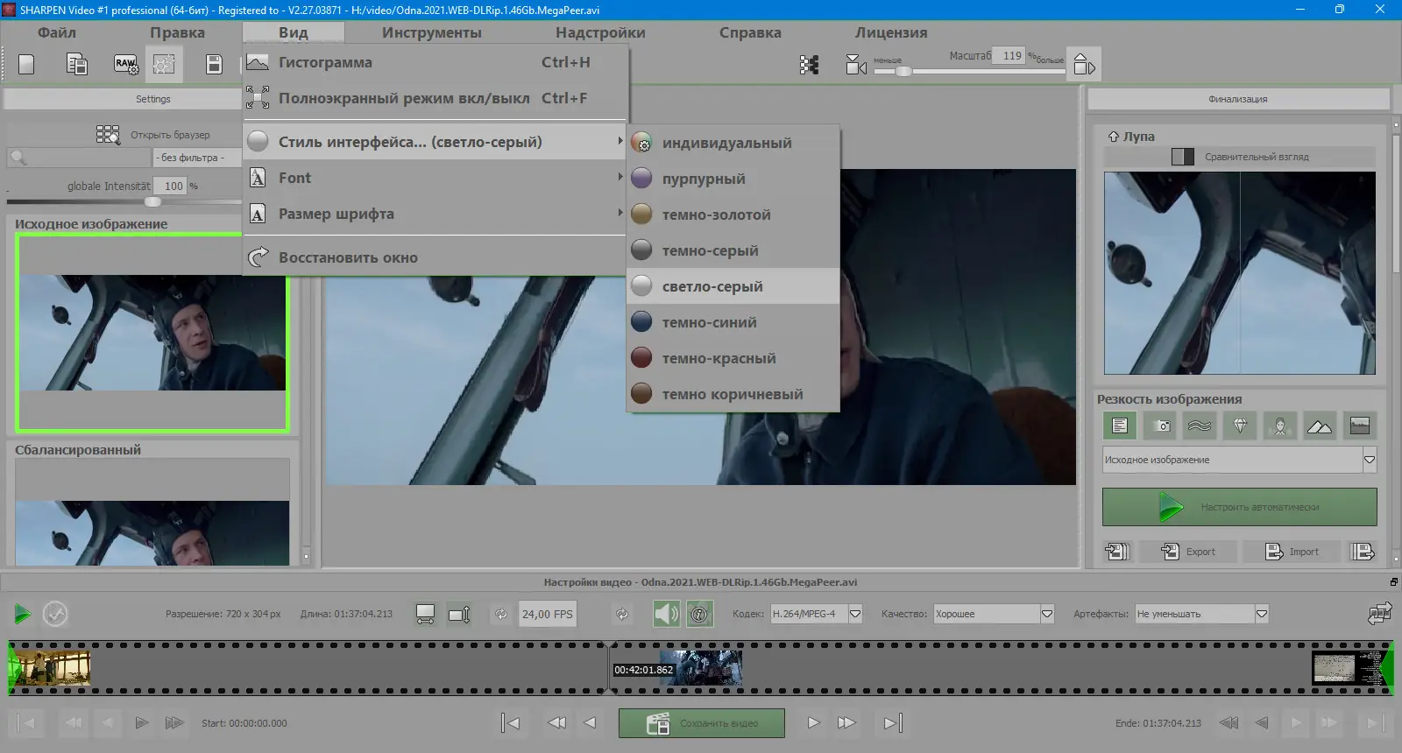Open the "Инструменты" menu
1402x753 pixels.
pyautogui.click(x=432, y=32)
